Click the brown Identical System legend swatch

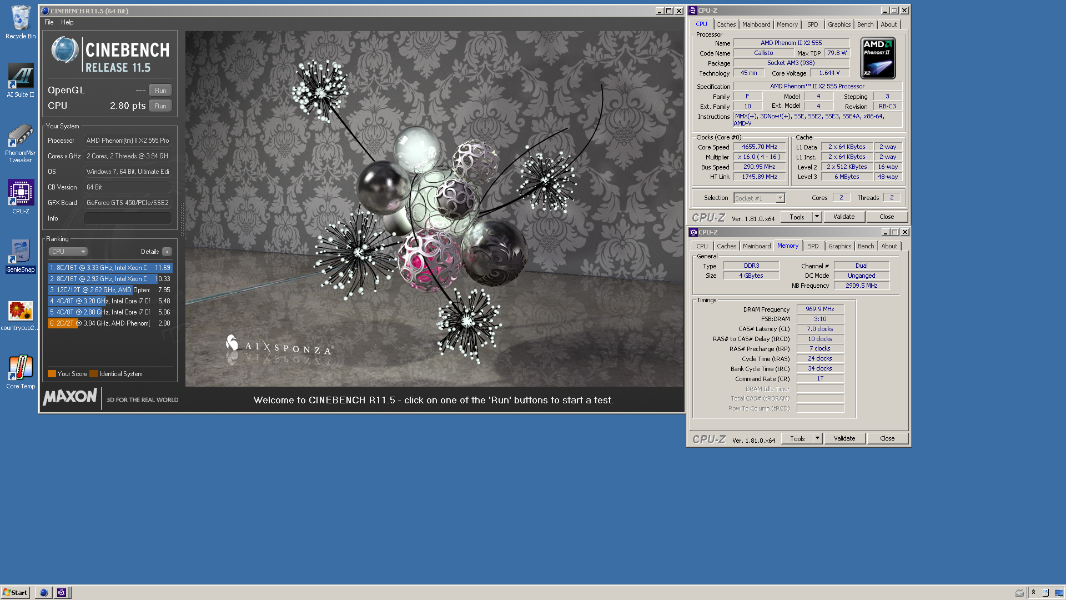pos(94,374)
